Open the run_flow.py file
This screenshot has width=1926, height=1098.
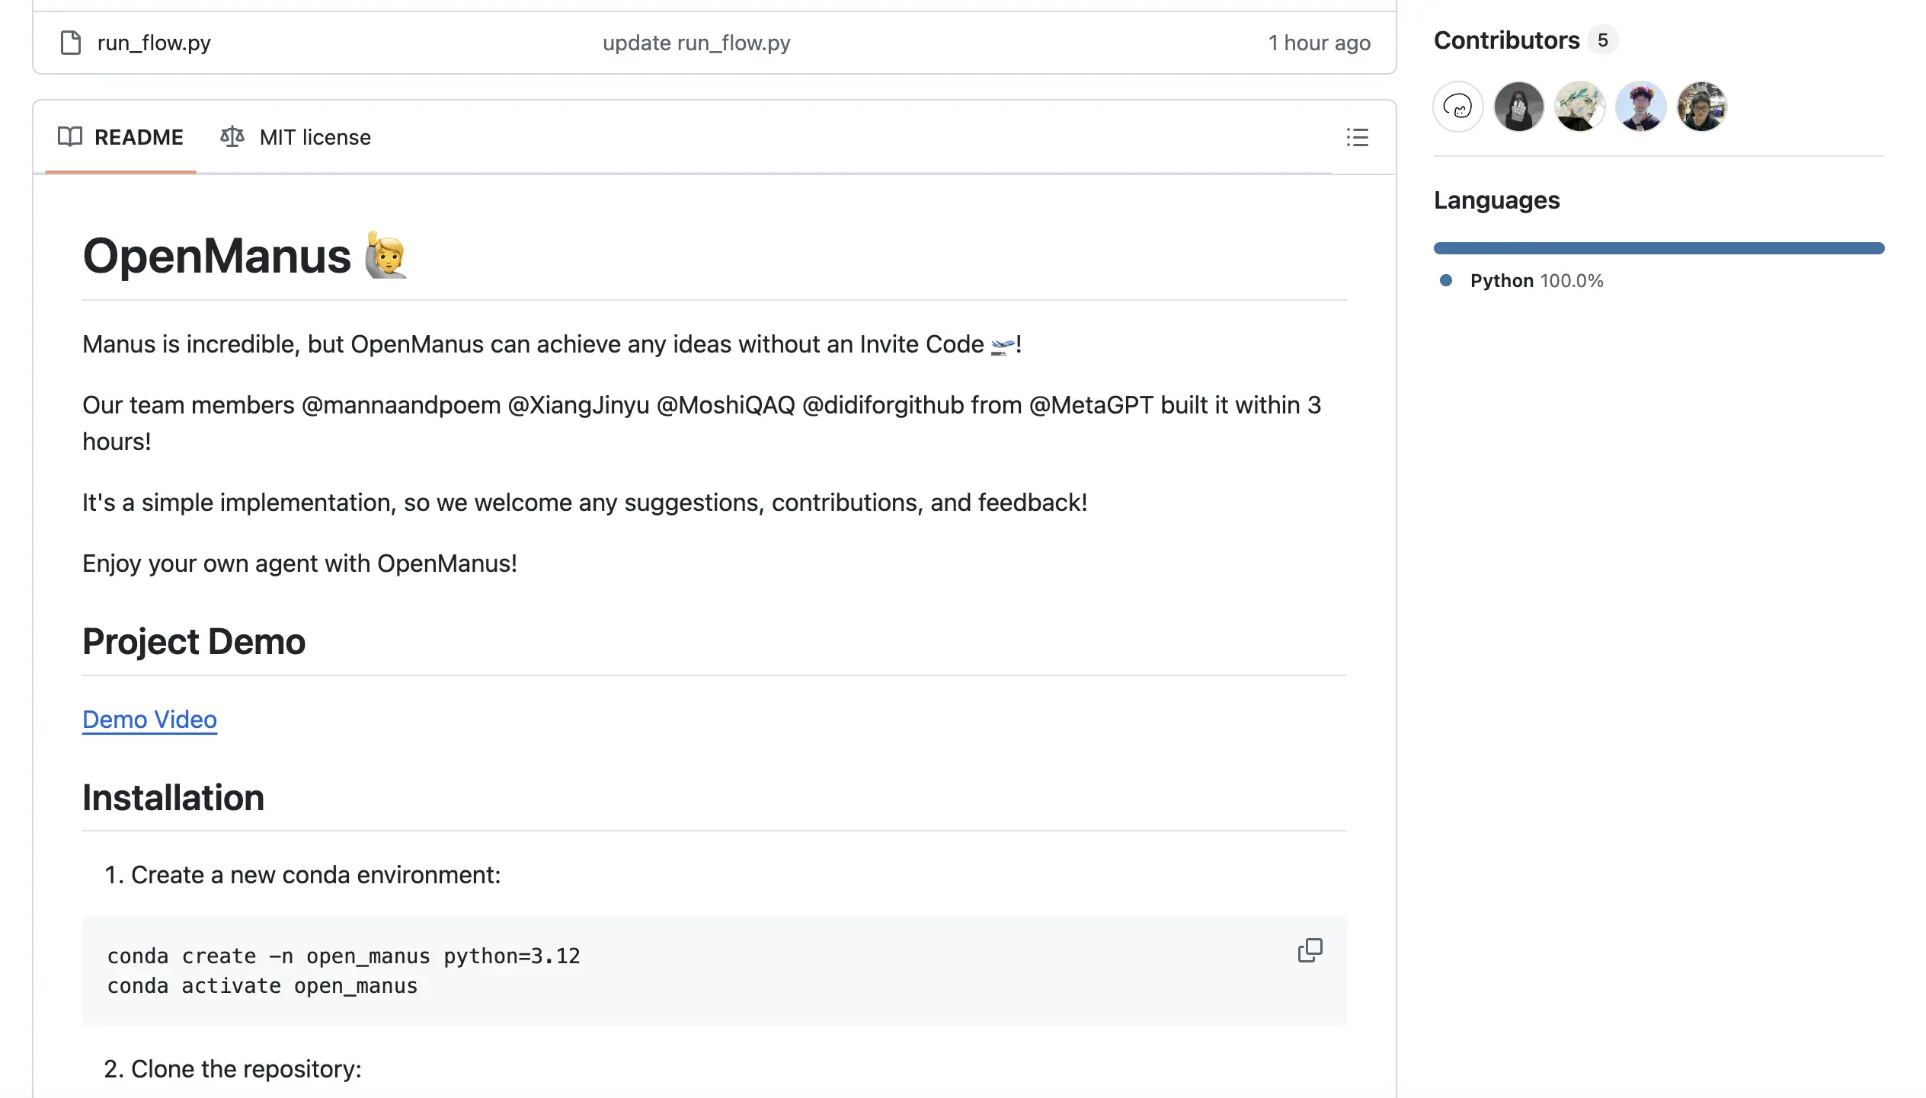tap(154, 43)
